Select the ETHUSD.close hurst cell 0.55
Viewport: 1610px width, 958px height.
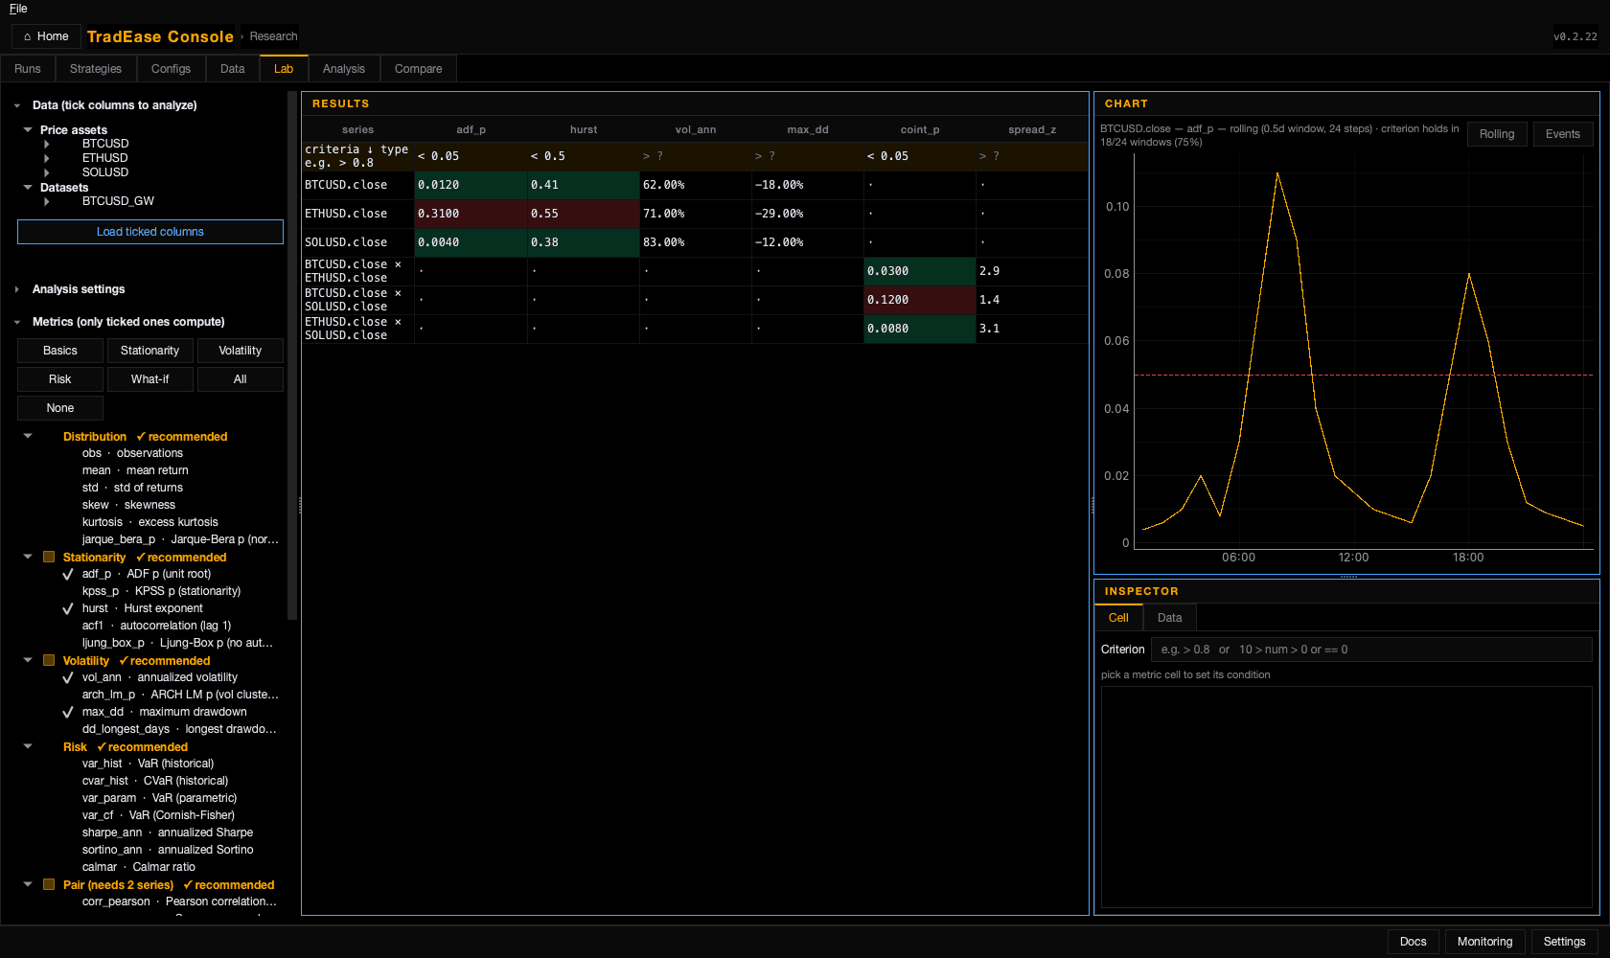(583, 214)
